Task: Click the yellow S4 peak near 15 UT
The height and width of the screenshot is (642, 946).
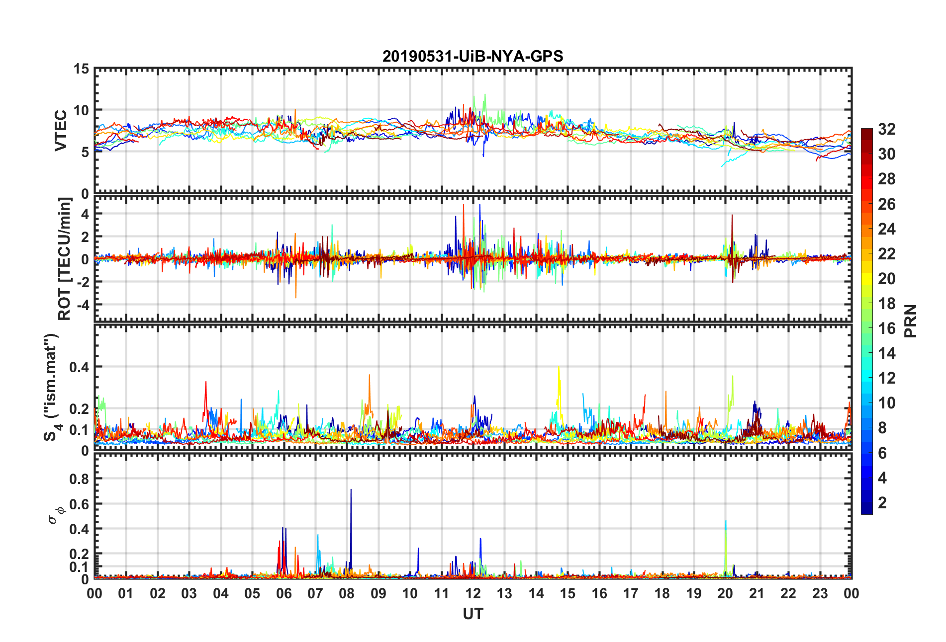Action: click(559, 388)
